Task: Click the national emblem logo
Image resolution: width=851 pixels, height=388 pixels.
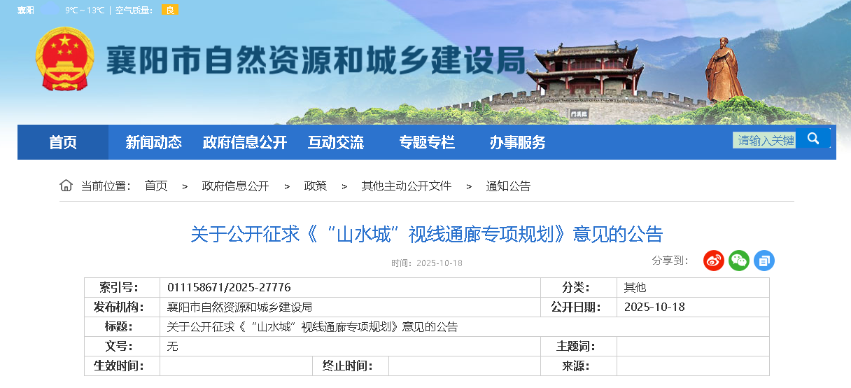Action: (64, 59)
